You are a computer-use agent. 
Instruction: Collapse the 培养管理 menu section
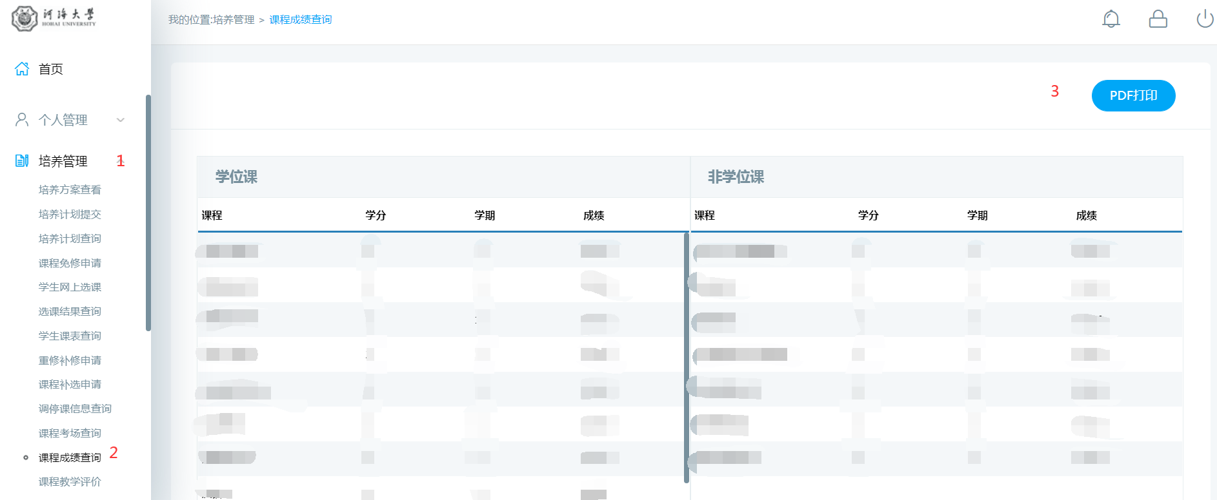(x=63, y=161)
